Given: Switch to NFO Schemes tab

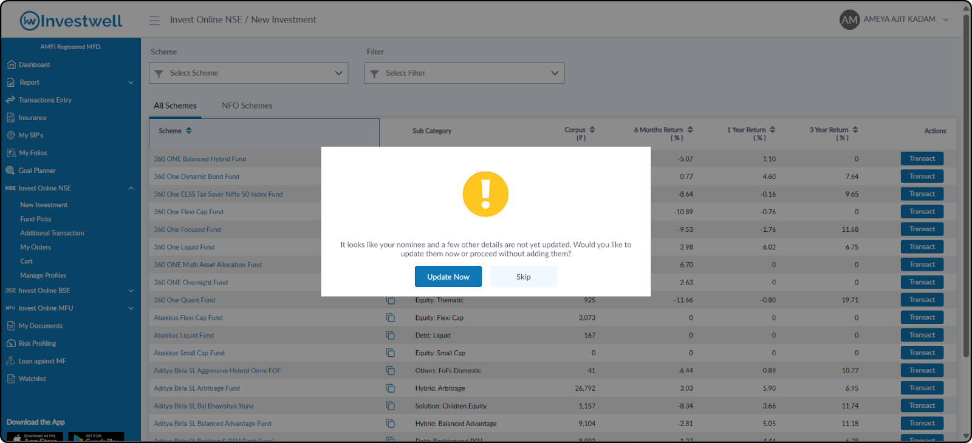Looking at the screenshot, I should point(247,106).
